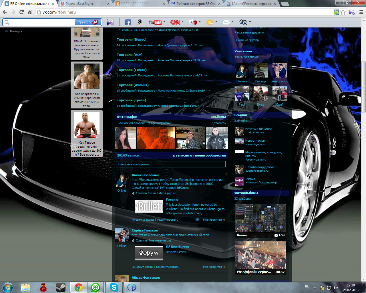Open Skype from the taskbar

click(x=114, y=287)
